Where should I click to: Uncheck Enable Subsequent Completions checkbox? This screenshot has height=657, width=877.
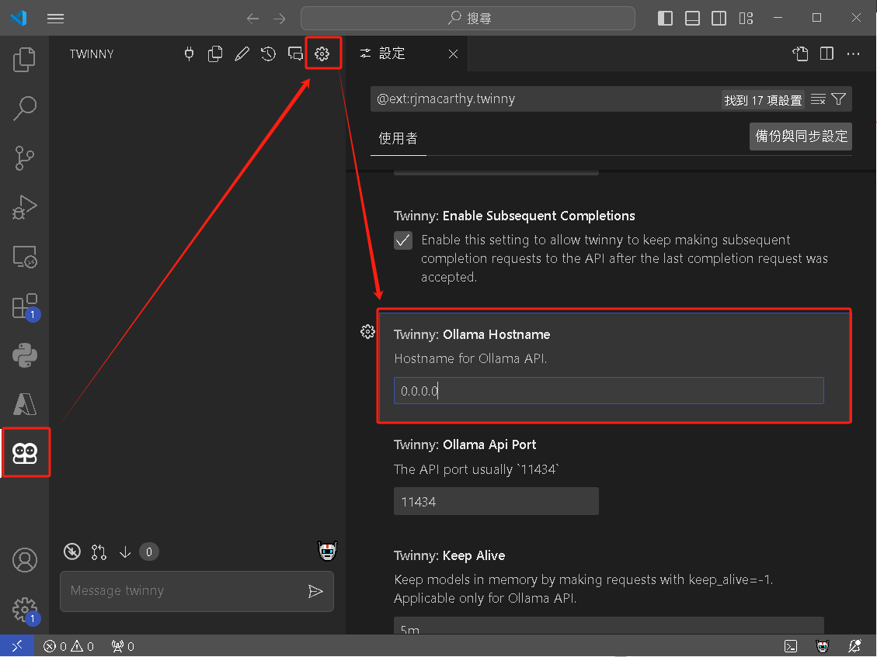tap(402, 240)
